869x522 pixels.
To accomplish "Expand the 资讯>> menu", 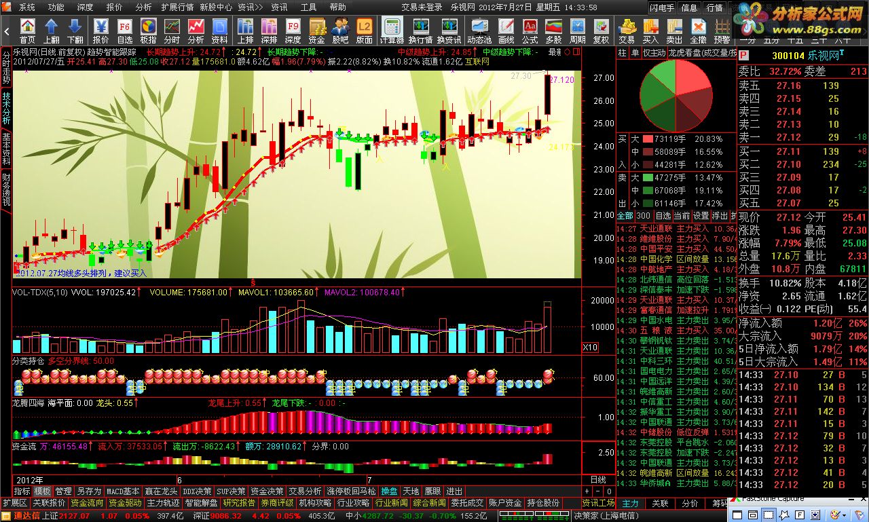I will pos(250,7).
